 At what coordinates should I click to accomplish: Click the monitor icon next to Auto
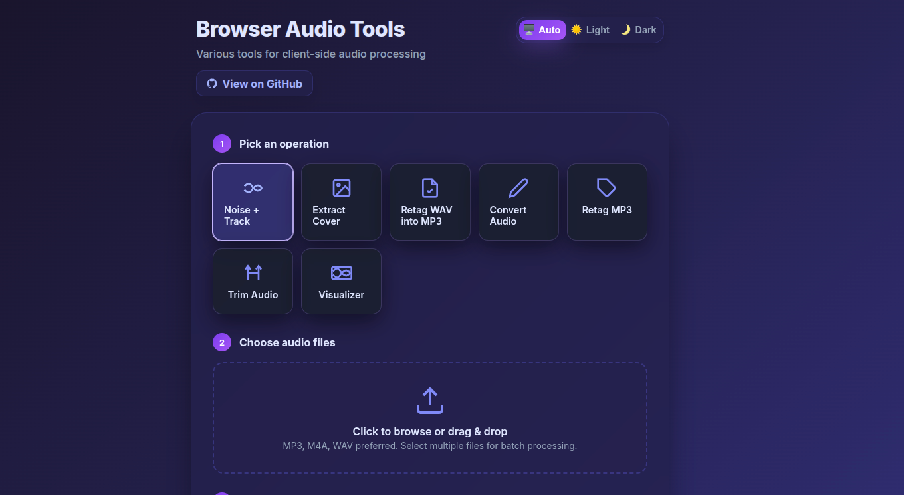click(528, 29)
